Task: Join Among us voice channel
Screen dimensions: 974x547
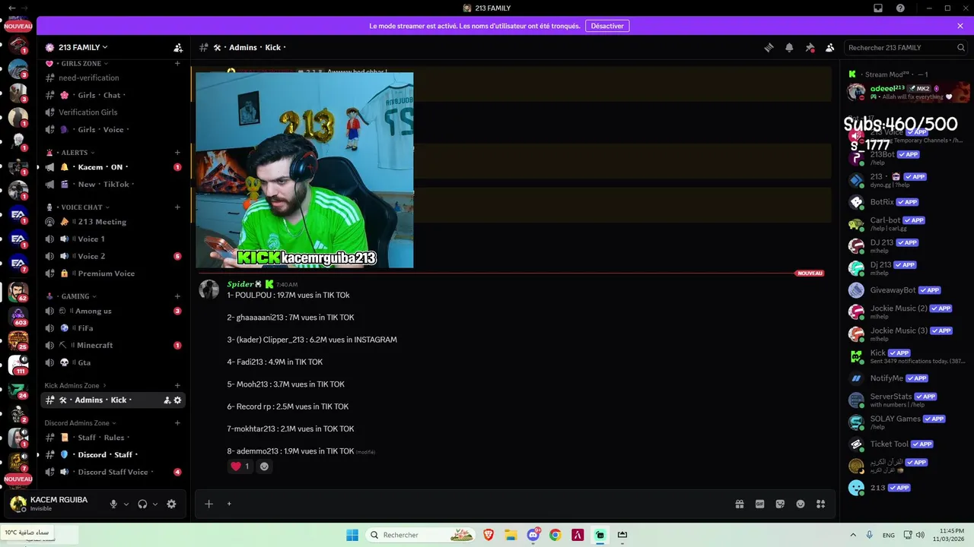Action: [113, 311]
